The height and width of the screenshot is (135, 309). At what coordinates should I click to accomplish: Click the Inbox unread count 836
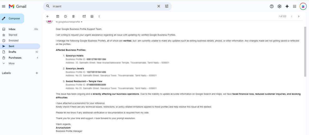click(x=36, y=29)
